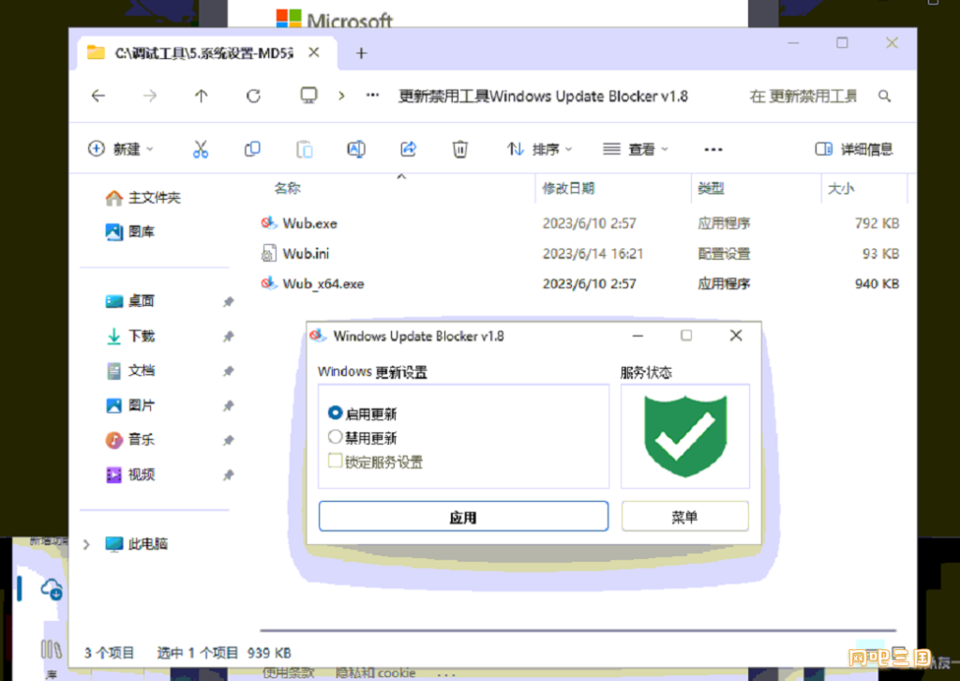Image resolution: width=960 pixels, height=681 pixels.
Task: Click the Paste icon in toolbar
Action: 305,149
